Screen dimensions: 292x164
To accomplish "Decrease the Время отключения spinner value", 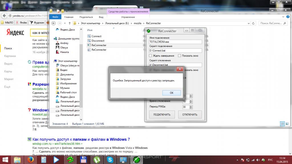I will [x=191, y=102].
